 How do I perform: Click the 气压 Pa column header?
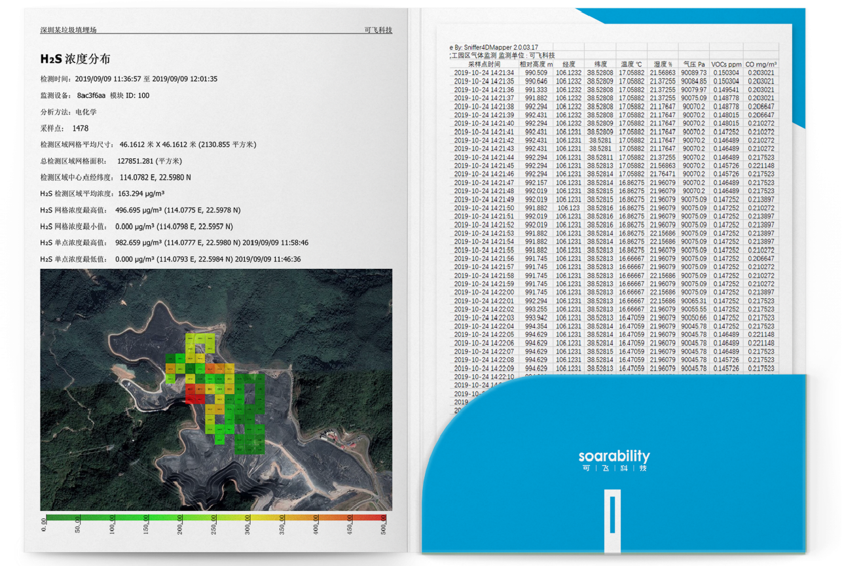(693, 64)
